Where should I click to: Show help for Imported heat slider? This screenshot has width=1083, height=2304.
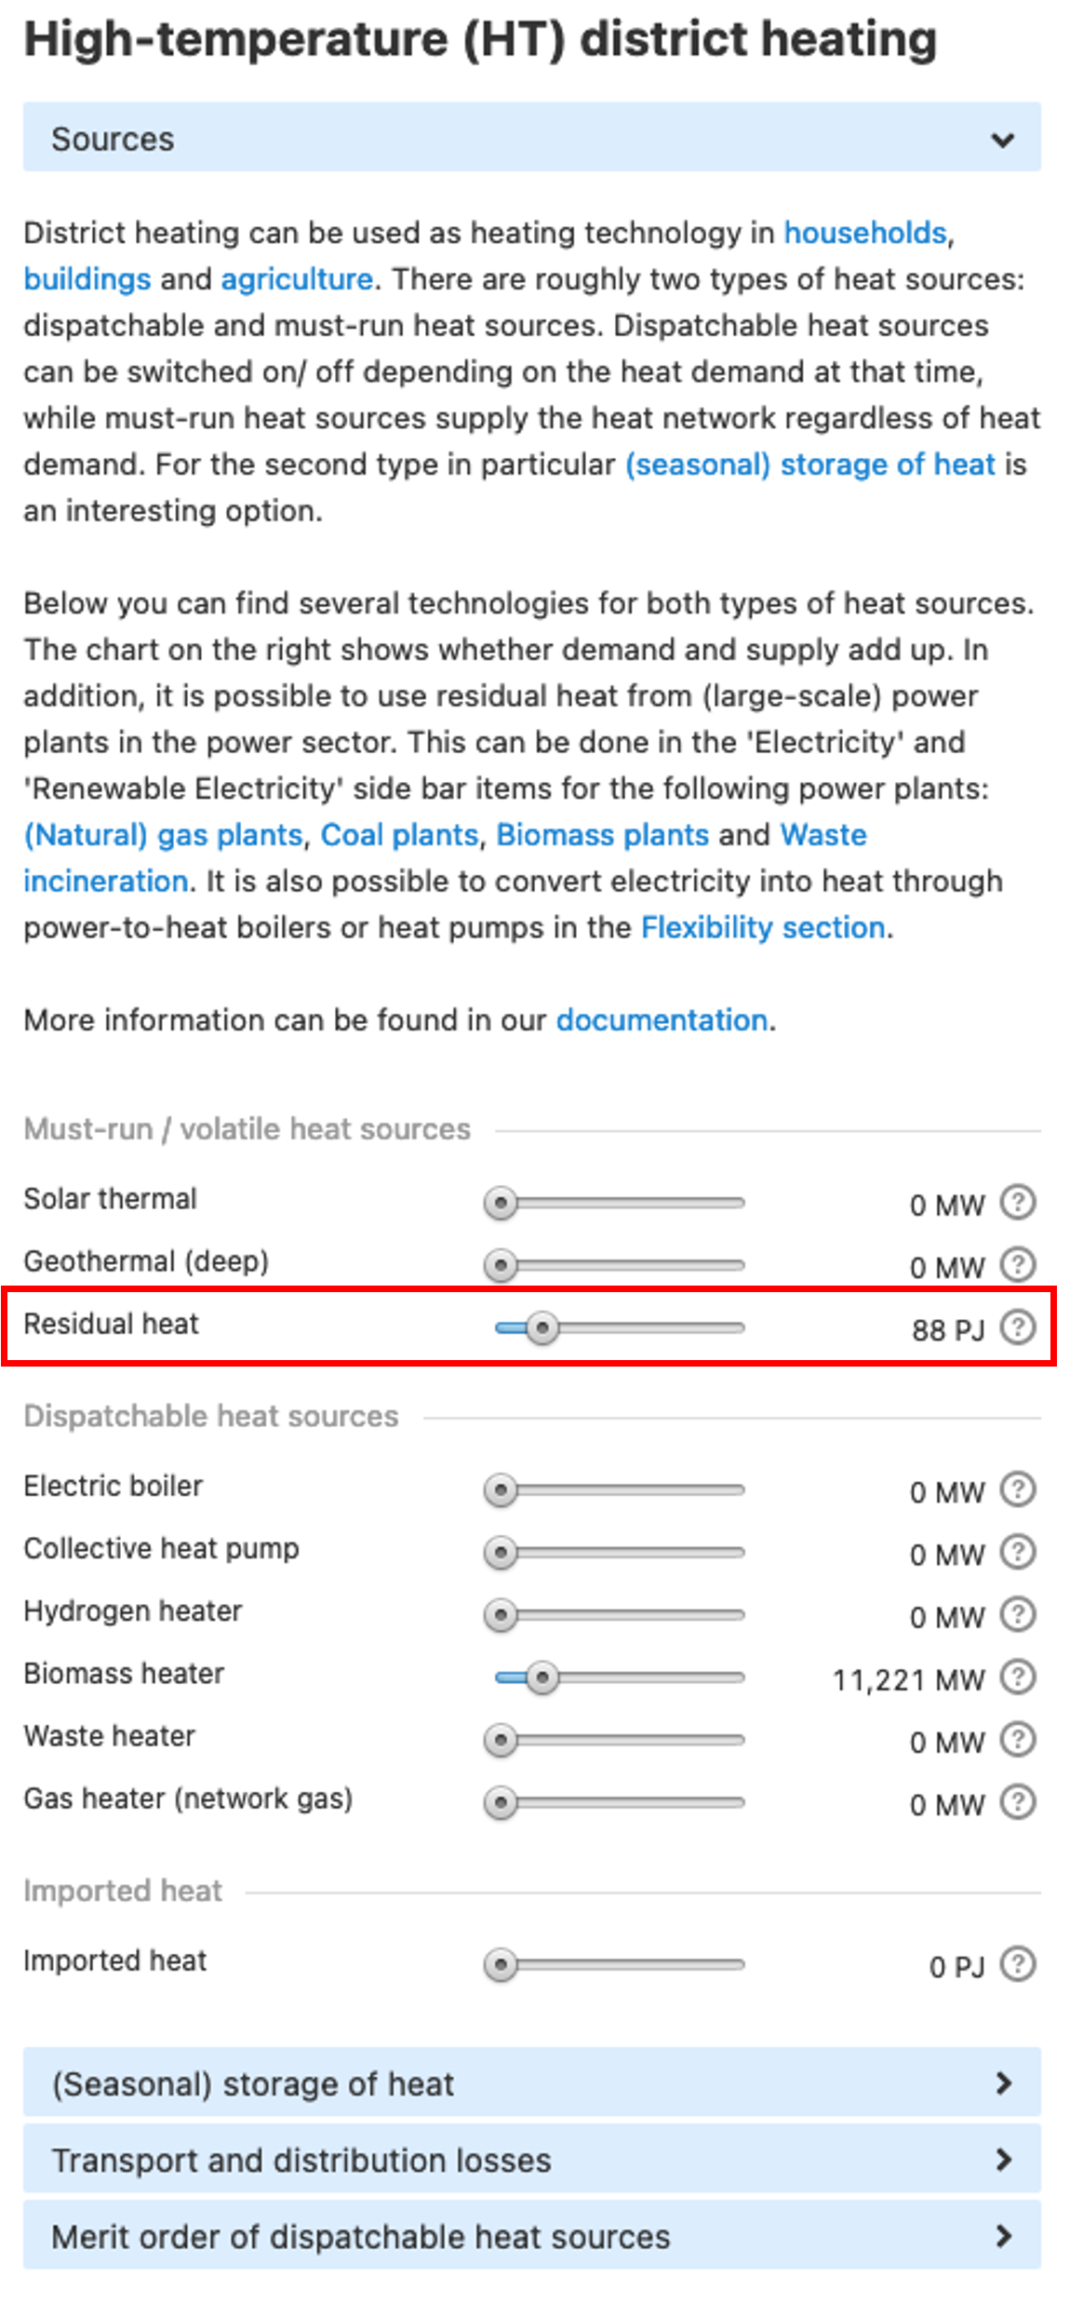(x=1017, y=1963)
